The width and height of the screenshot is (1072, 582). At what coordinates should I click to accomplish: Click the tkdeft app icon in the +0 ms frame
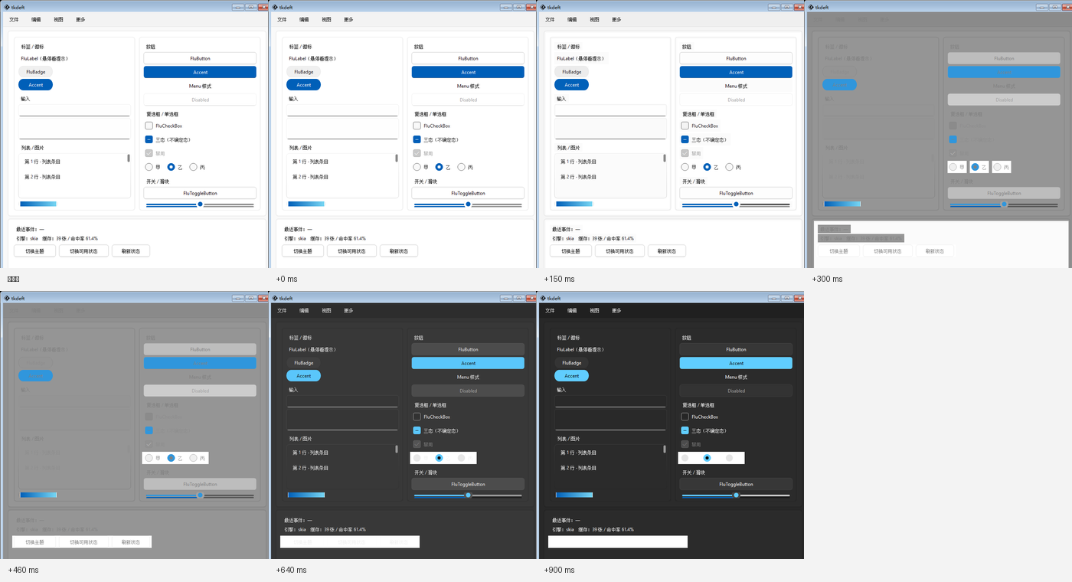pyautogui.click(x=273, y=7)
